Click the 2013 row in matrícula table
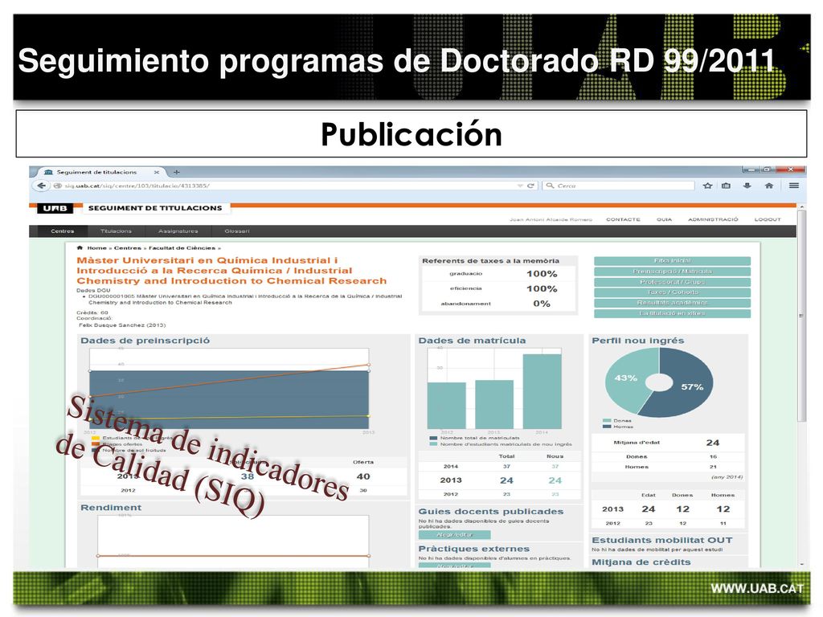Image resolution: width=823 pixels, height=617 pixels. point(499,480)
